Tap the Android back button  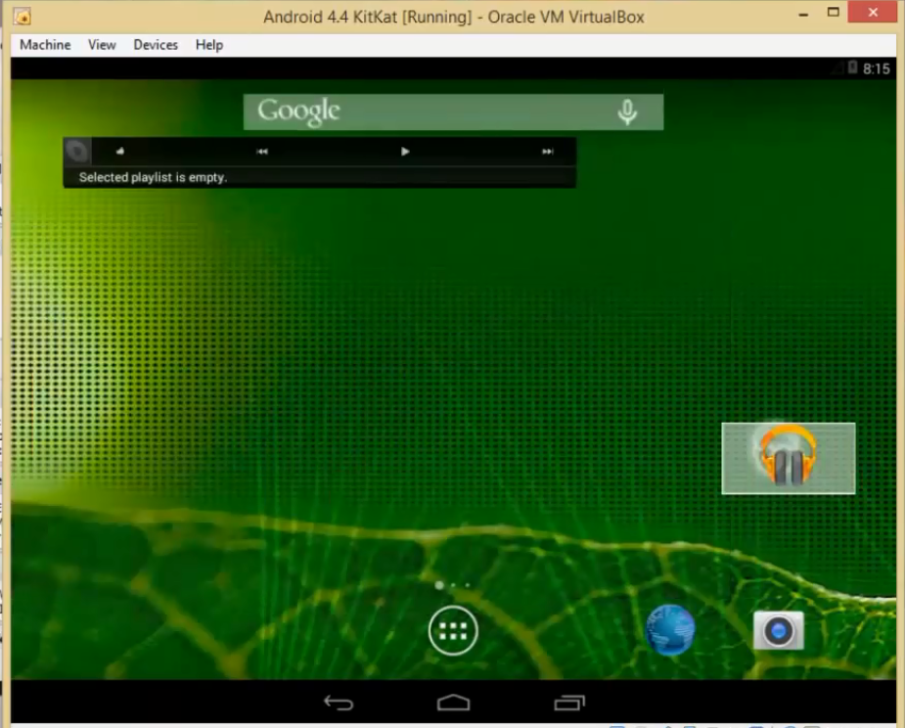339,703
